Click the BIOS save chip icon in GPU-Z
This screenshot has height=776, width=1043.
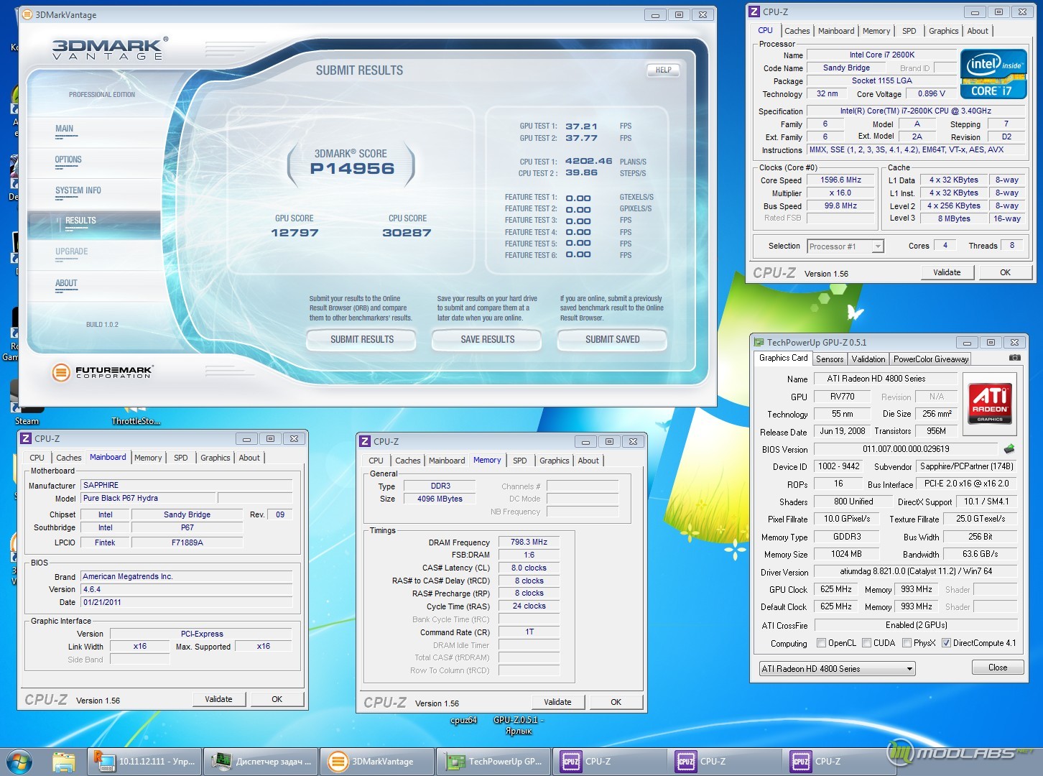point(1009,449)
